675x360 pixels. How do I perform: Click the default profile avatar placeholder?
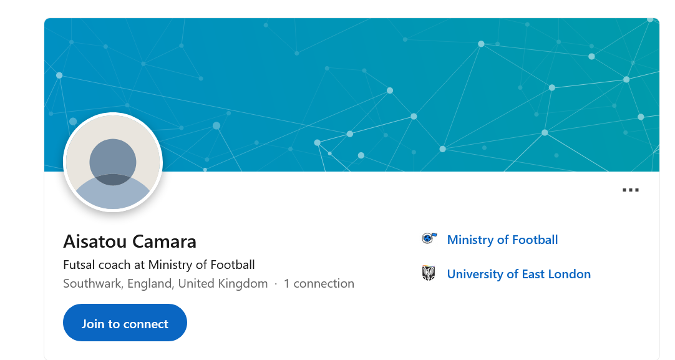pyautogui.click(x=113, y=187)
